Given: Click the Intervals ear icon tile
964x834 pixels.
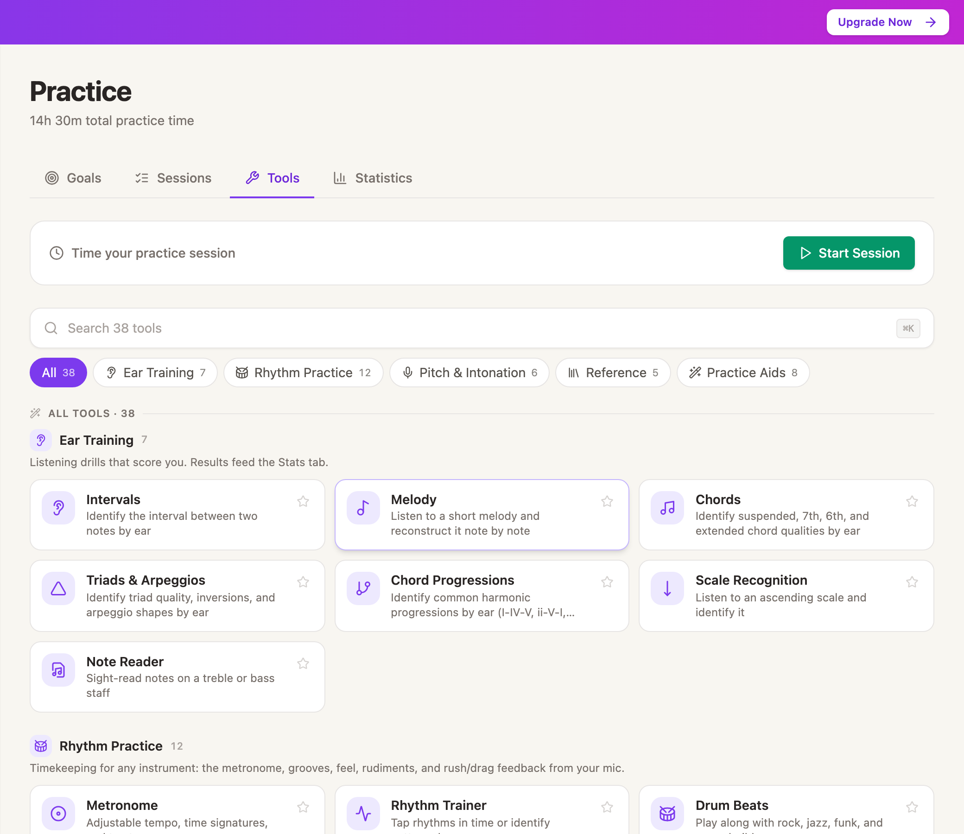Looking at the screenshot, I should [x=58, y=508].
